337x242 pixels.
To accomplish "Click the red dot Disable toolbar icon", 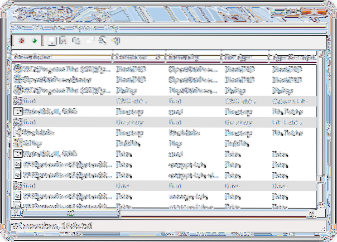I will [x=21, y=41].
